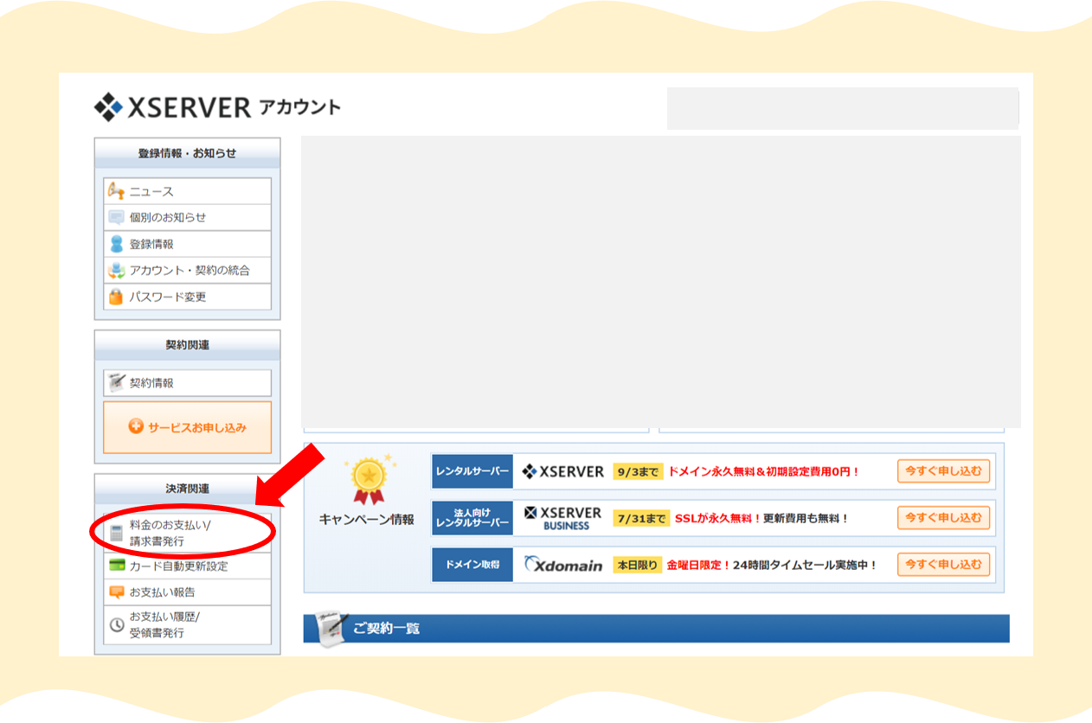Select アカウント・契約の統合
The width and height of the screenshot is (1092, 723).
pyautogui.click(x=187, y=270)
